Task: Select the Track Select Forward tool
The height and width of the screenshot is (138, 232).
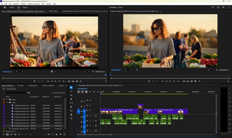Action: (71, 91)
